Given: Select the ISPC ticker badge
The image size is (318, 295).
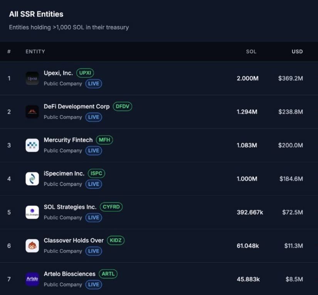Looking at the screenshot, I should [x=96, y=173].
